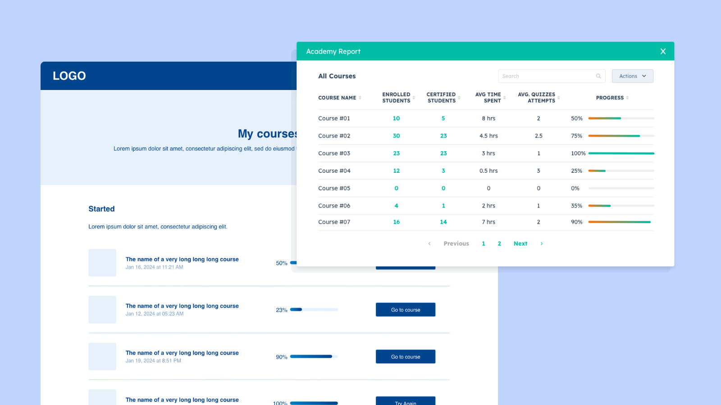The width and height of the screenshot is (721, 405).
Task: Click the 4.5 hrs cell for Course #02
Action: point(488,136)
